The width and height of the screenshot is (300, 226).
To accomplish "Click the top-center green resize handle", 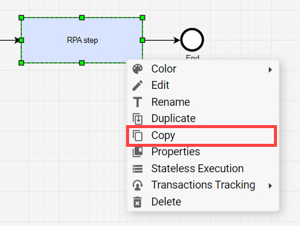I will point(82,18).
